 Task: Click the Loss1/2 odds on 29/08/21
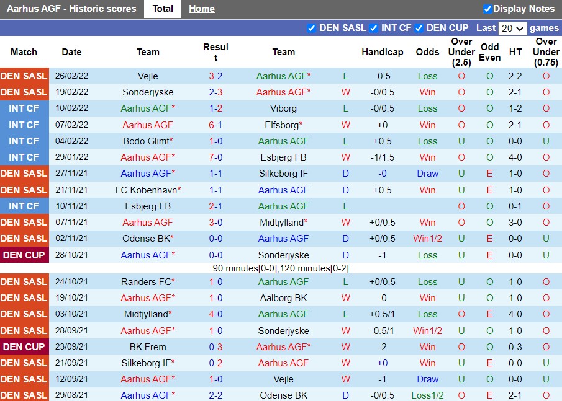coord(428,395)
